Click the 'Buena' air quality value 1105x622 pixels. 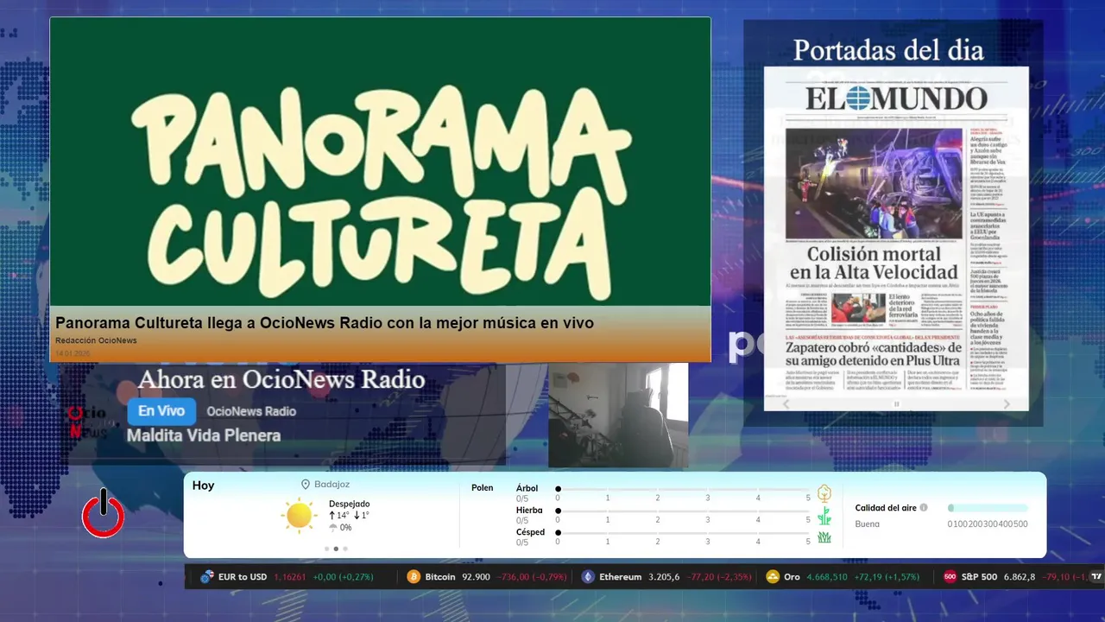pos(867,524)
